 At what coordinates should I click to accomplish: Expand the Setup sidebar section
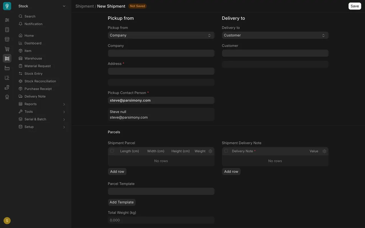coord(42,127)
